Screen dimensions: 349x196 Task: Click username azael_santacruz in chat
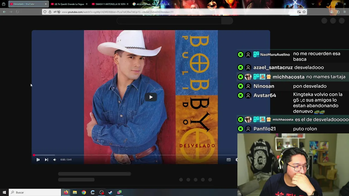pos(273,68)
